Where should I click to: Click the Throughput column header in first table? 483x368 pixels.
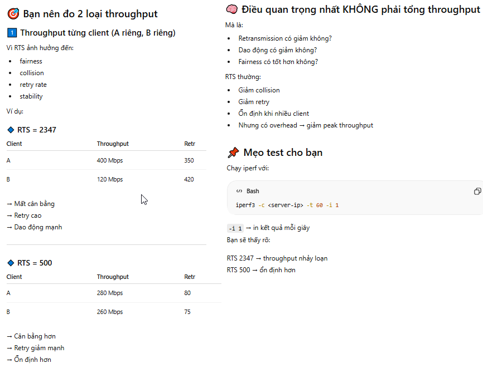click(x=113, y=144)
